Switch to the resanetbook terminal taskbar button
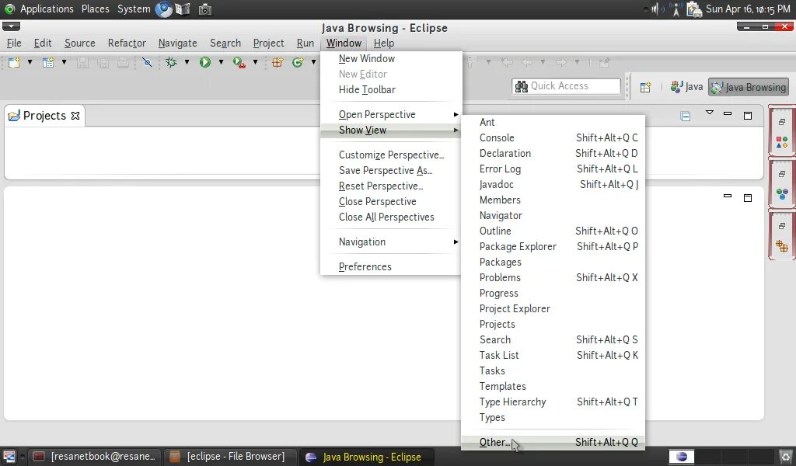 click(x=95, y=457)
